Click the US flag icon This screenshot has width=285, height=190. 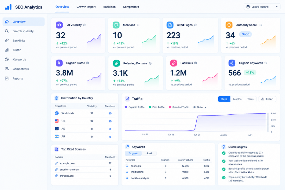click(x=57, y=121)
